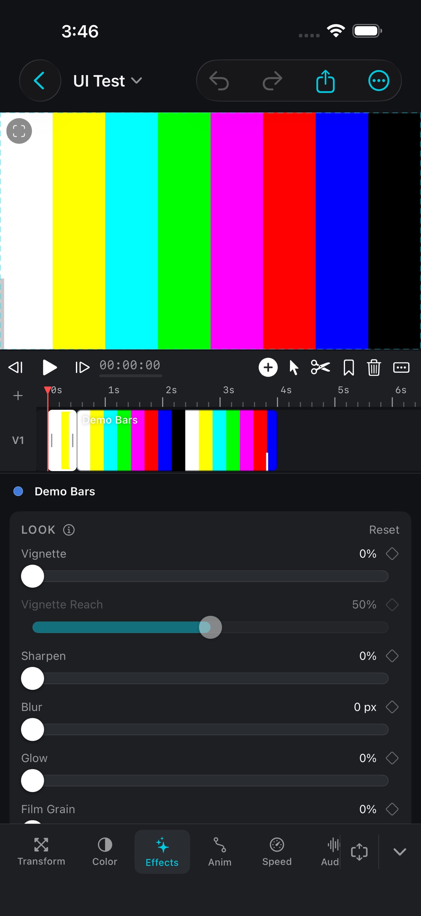Play the timeline
The image size is (421, 916).
(49, 367)
